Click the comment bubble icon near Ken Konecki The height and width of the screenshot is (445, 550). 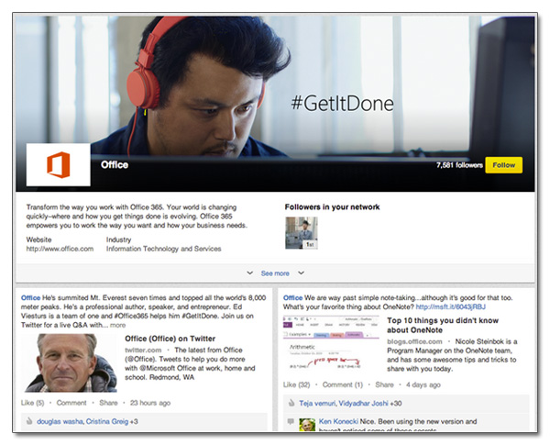tap(291, 421)
